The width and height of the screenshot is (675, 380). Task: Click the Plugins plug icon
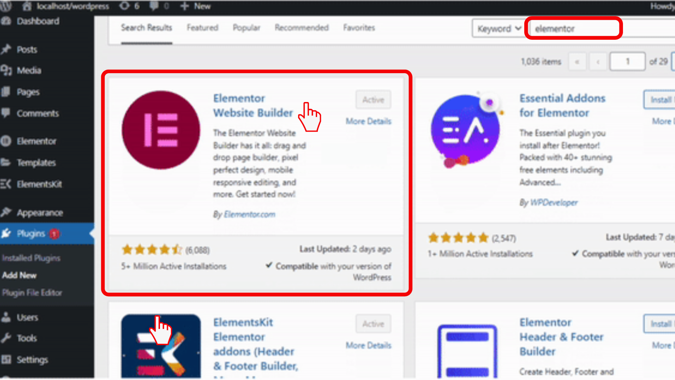point(6,233)
